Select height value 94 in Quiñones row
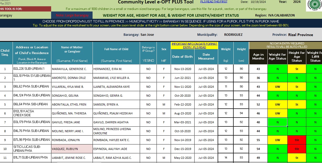 coord(241,113)
